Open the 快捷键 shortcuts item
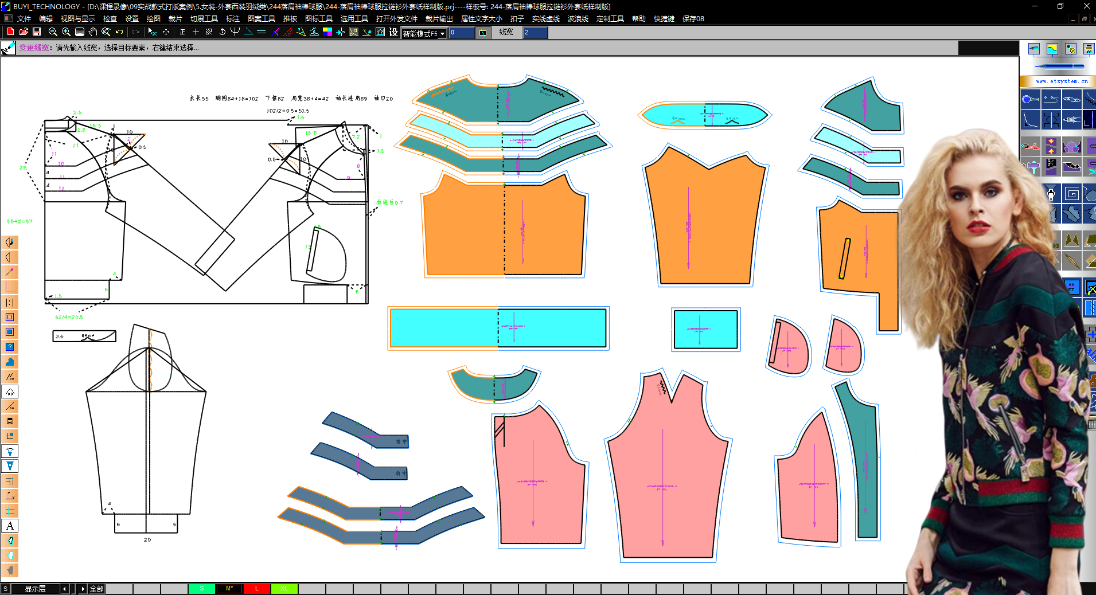1096x595 pixels. click(x=664, y=18)
